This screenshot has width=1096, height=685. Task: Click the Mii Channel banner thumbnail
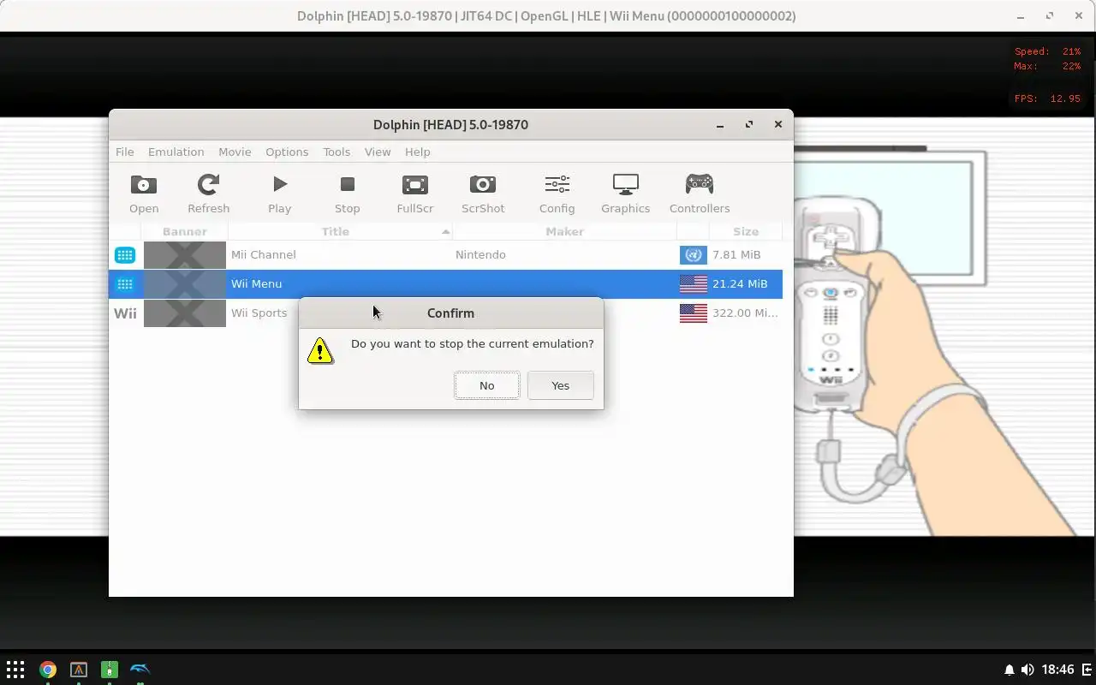[185, 254]
